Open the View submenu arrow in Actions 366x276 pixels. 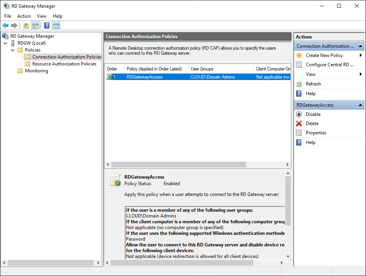point(361,74)
